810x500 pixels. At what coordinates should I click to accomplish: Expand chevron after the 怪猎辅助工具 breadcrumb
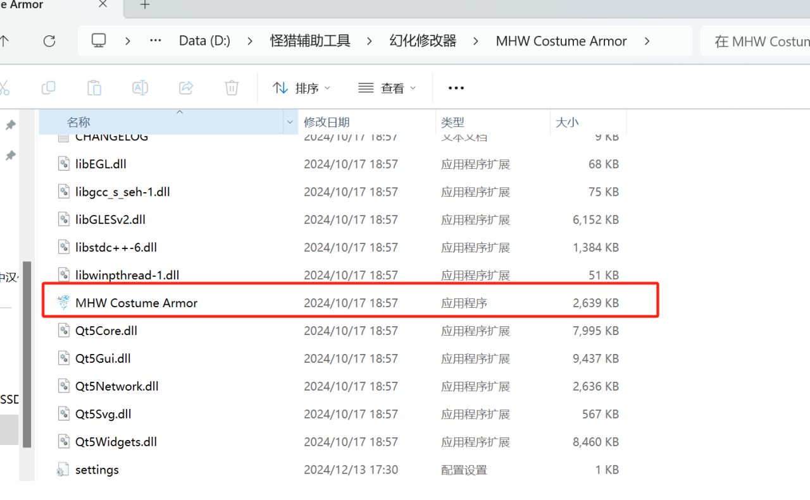tap(370, 41)
